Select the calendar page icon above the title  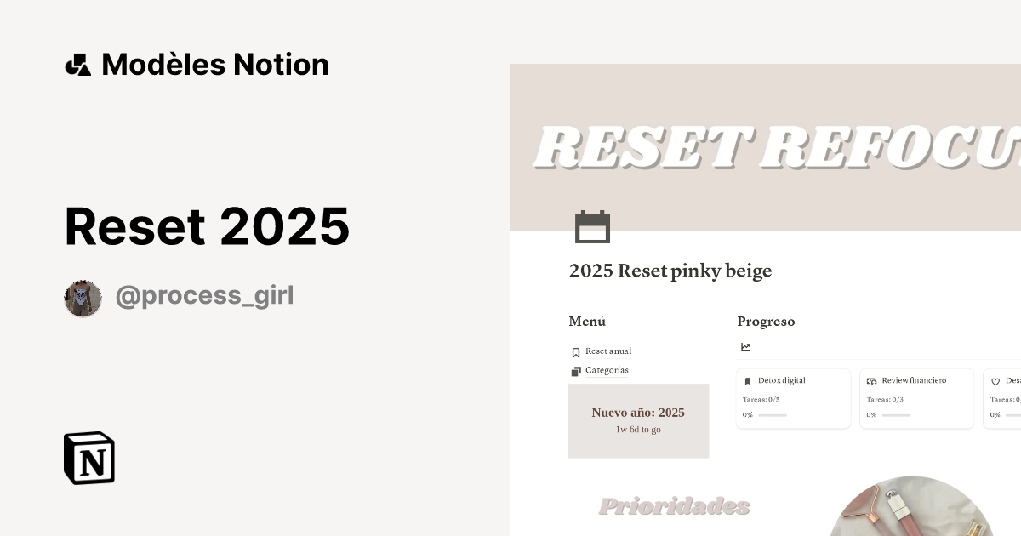pyautogui.click(x=593, y=226)
